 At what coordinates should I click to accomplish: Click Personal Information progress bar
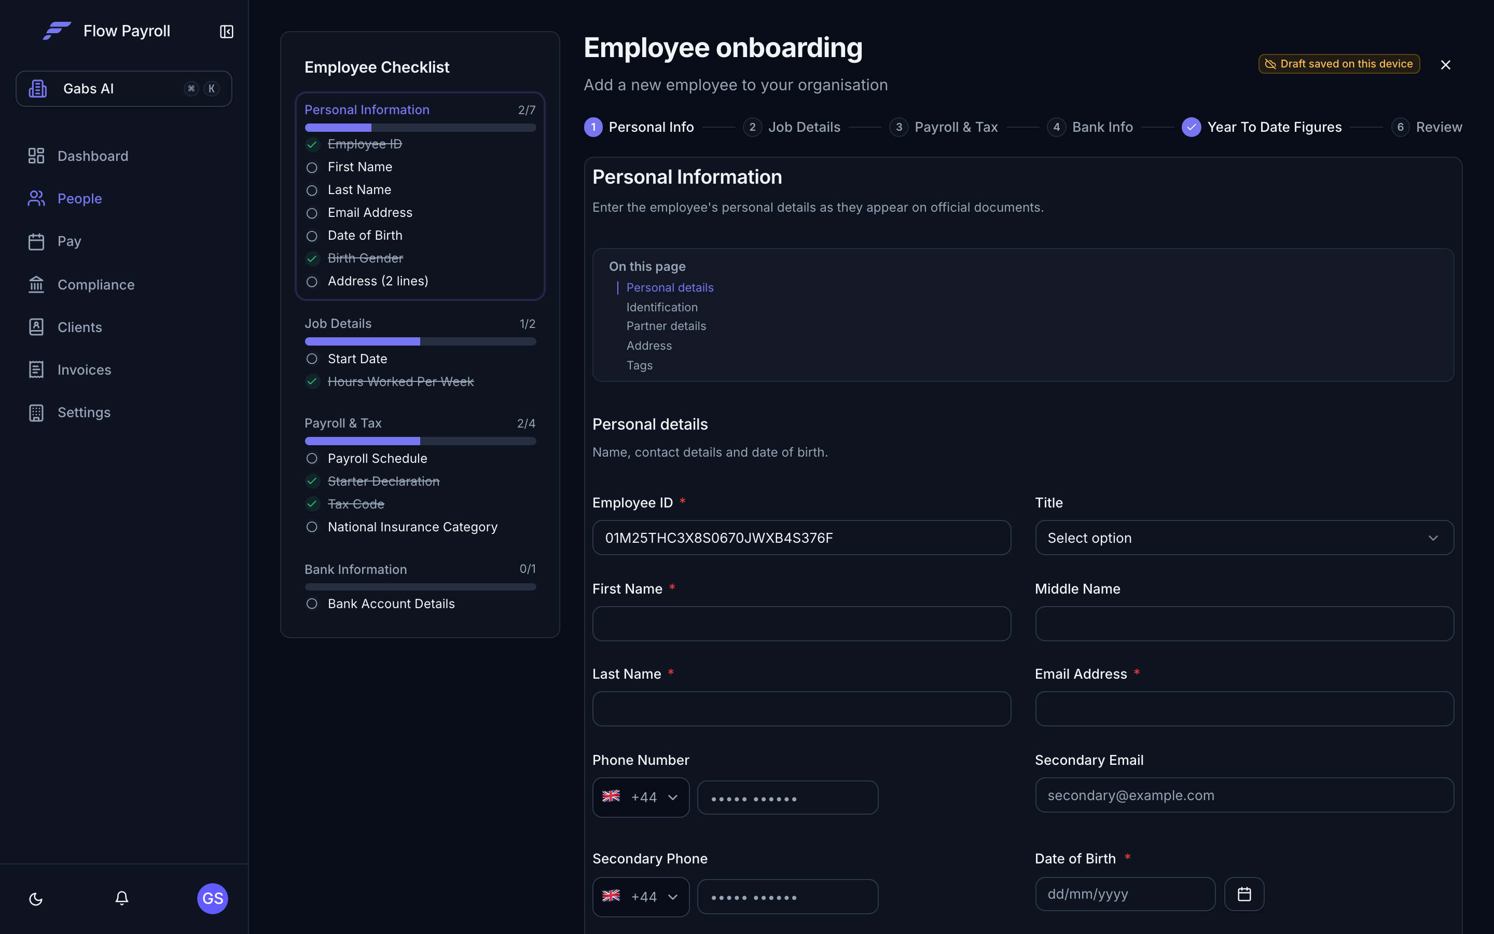pyautogui.click(x=420, y=128)
